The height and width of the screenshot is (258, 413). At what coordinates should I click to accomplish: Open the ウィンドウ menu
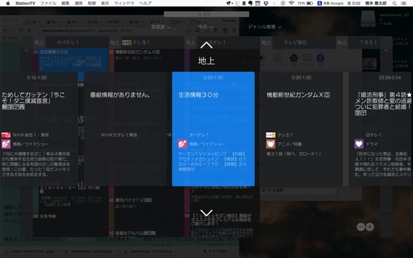pos(124,3)
